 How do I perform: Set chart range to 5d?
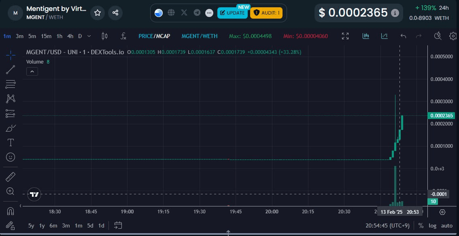[x=90, y=225]
